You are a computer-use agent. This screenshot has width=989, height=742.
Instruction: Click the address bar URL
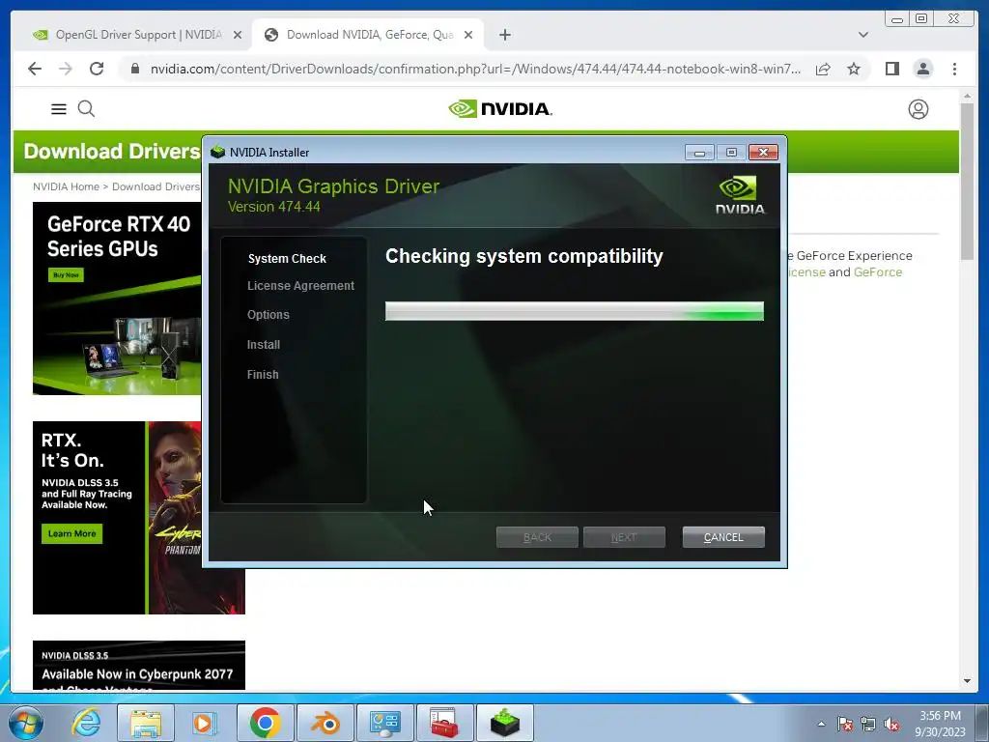click(475, 69)
